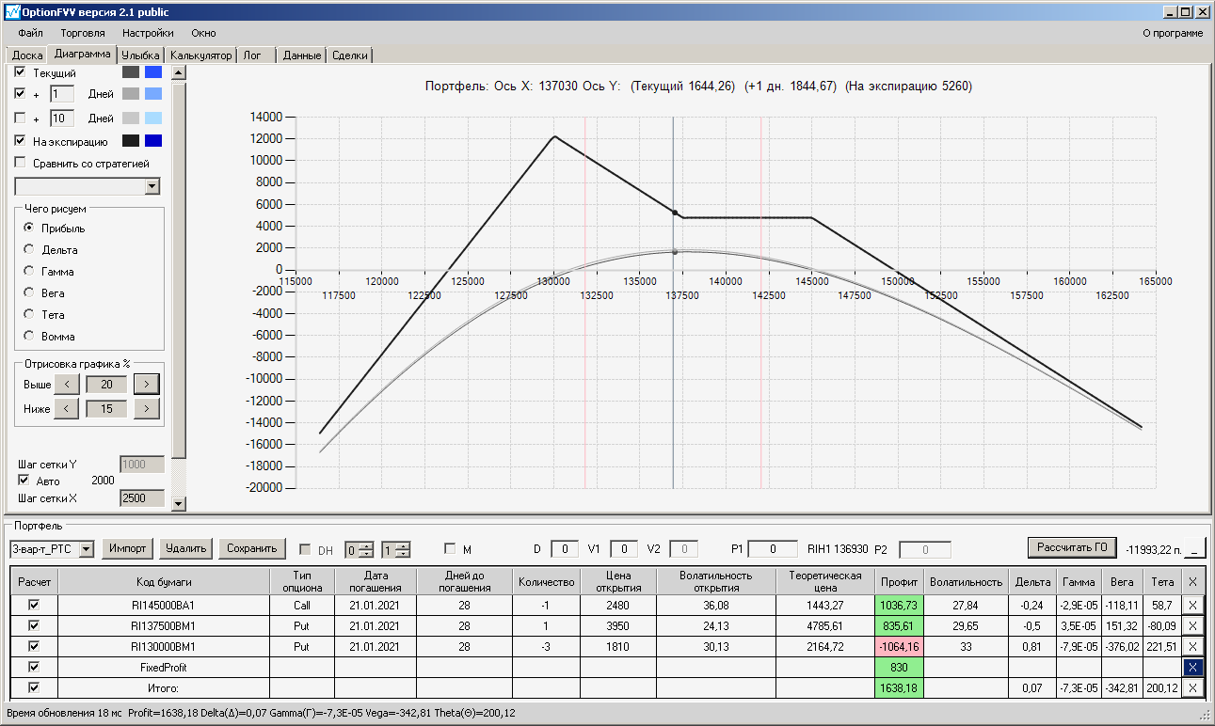
Task: Remove the RI137500BM1 row using X
Action: [x=1193, y=626]
